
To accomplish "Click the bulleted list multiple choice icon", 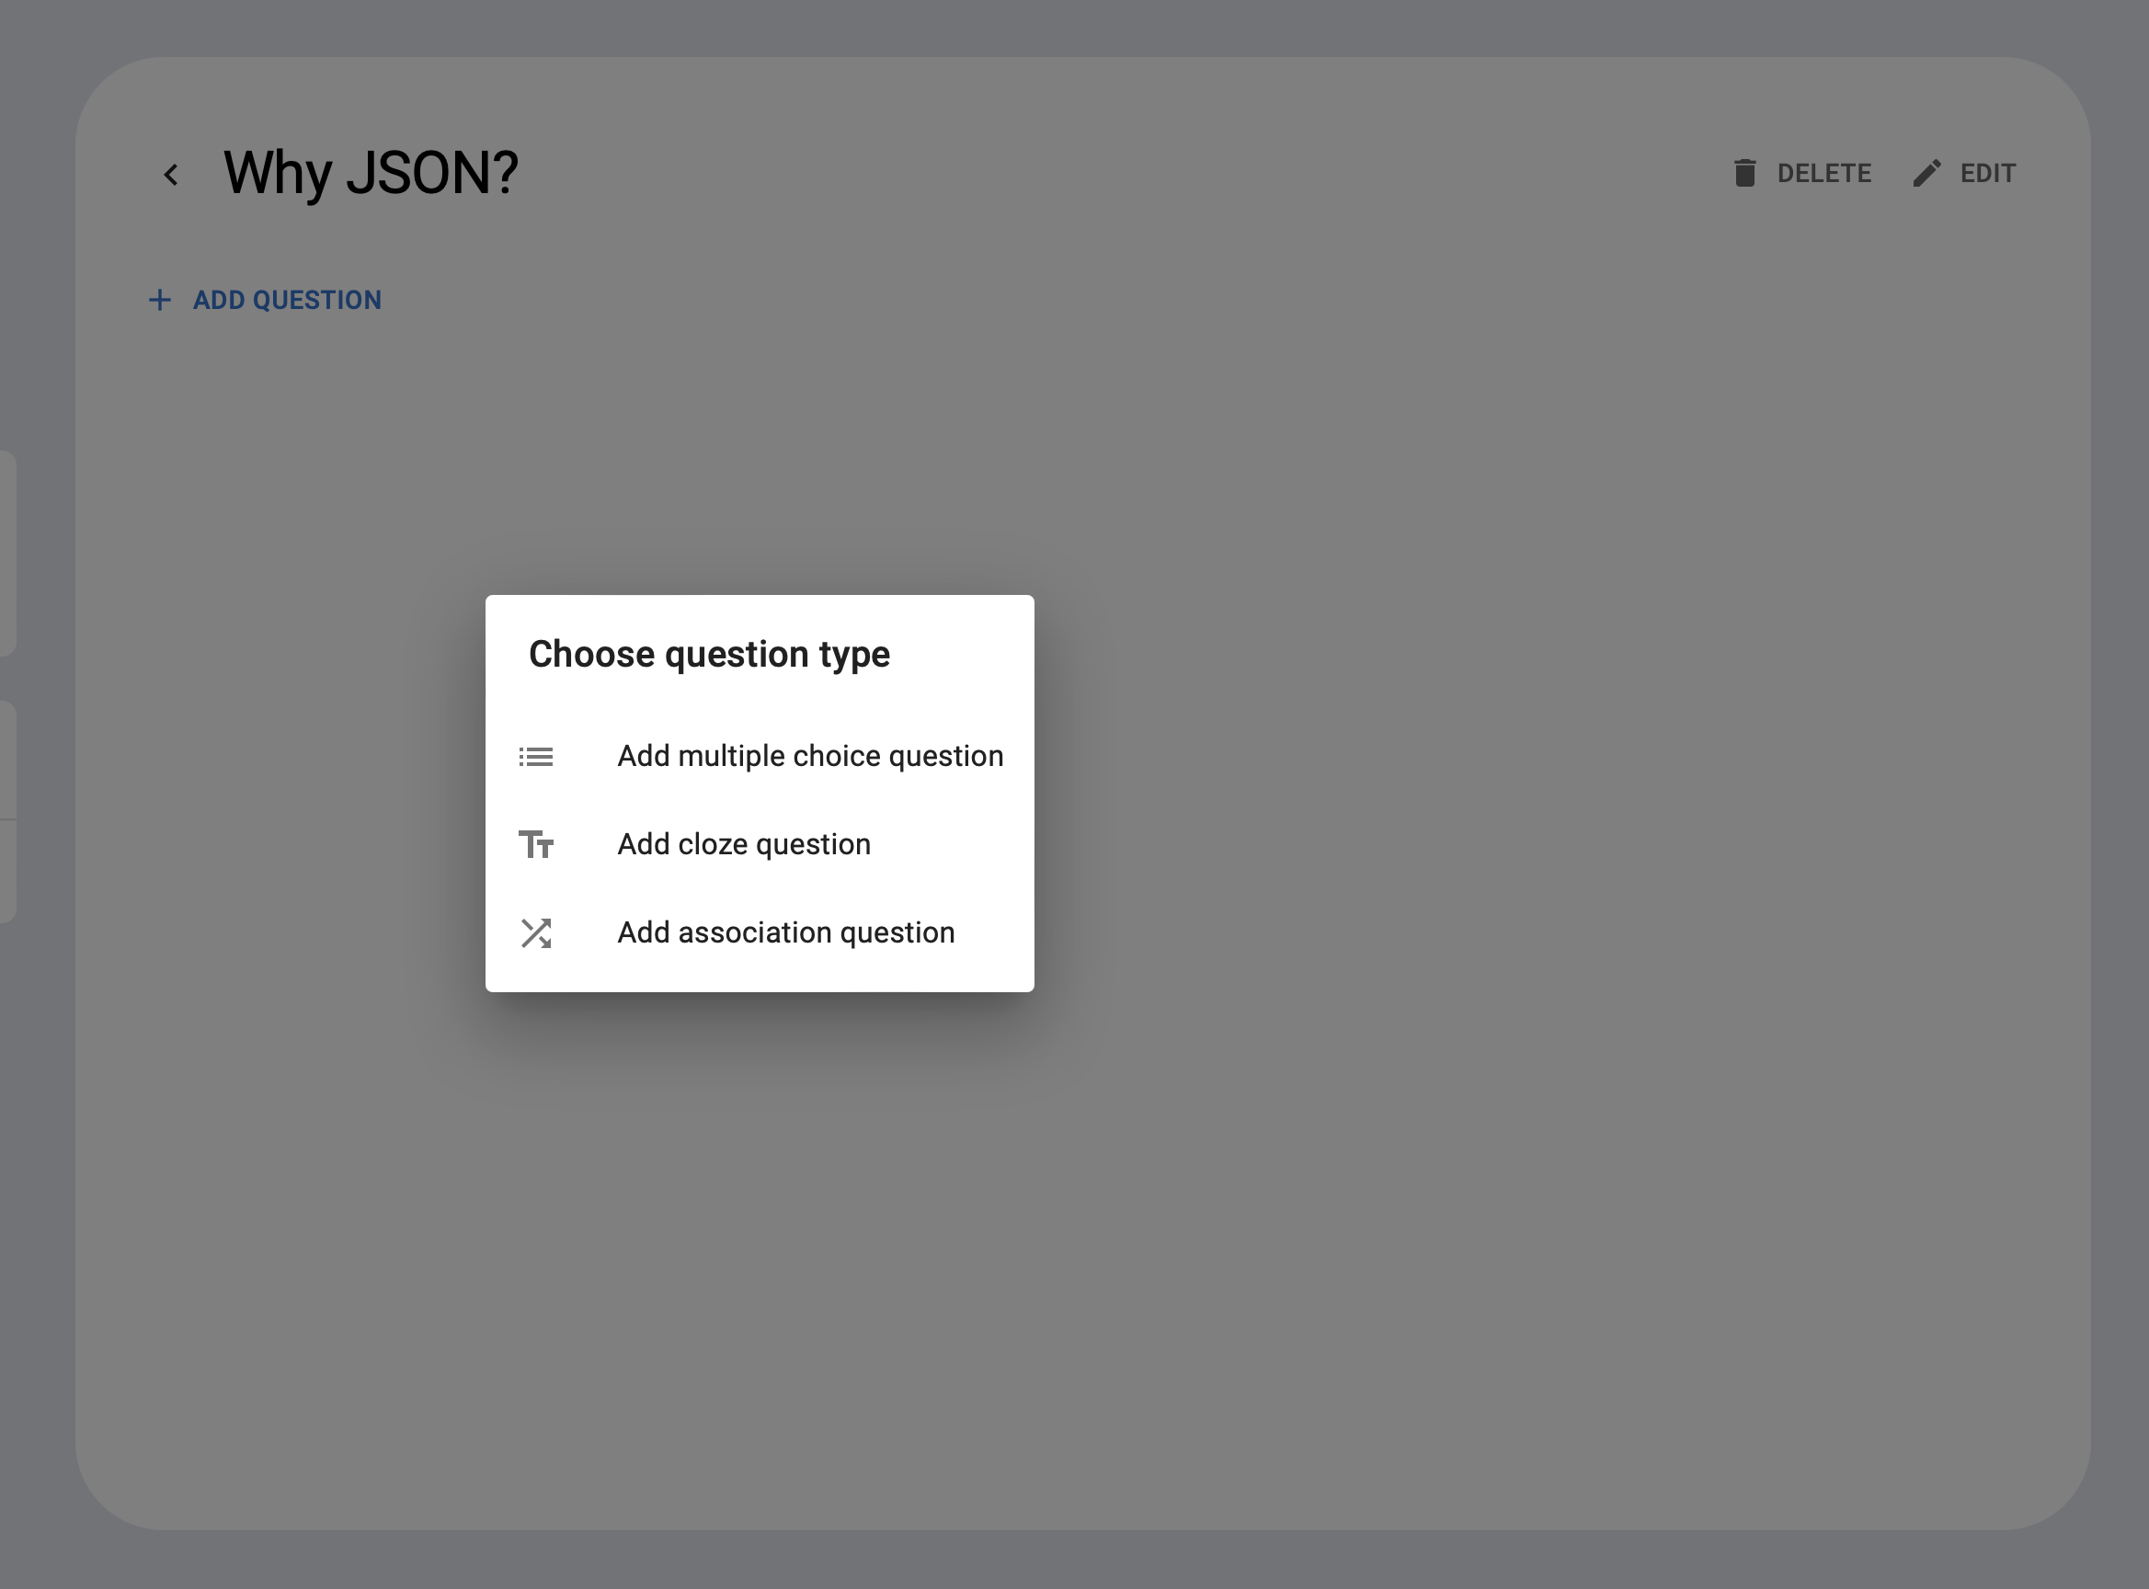I will pos(536,757).
